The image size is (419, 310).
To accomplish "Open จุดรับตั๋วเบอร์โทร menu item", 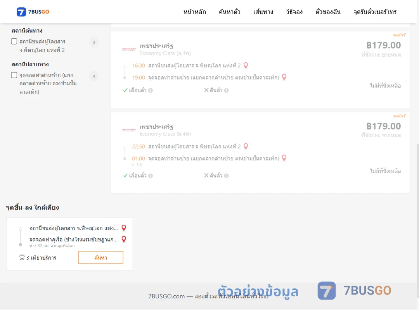I will [x=375, y=12].
